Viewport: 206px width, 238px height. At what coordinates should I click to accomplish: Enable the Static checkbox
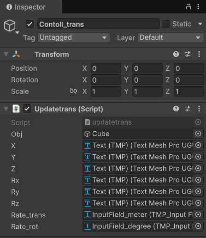click(x=166, y=24)
